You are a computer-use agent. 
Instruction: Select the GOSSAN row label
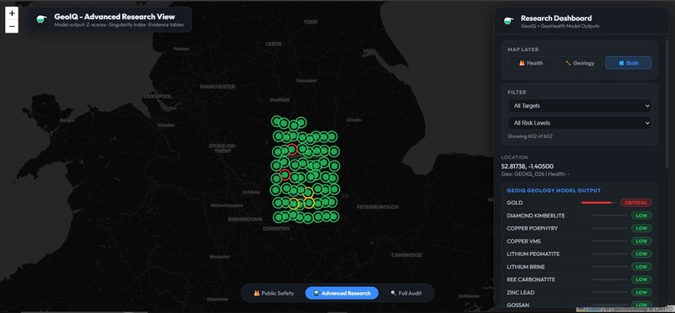click(517, 305)
